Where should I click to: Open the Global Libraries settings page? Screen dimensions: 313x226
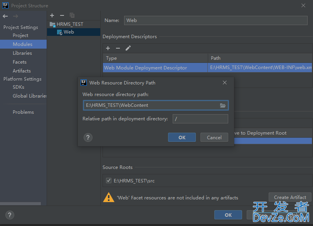[30, 96]
